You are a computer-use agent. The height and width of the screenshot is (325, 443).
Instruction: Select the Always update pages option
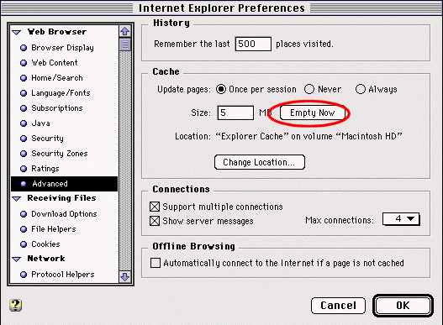point(361,89)
